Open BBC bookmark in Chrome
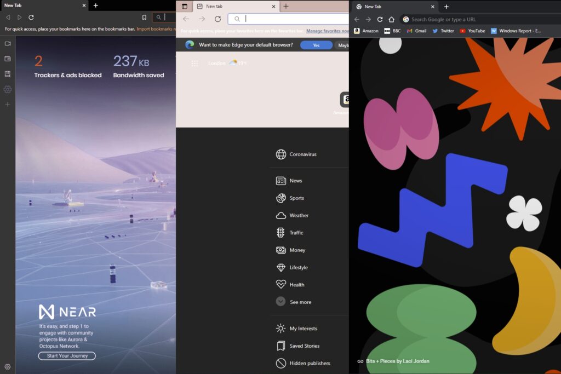 pyautogui.click(x=392, y=31)
